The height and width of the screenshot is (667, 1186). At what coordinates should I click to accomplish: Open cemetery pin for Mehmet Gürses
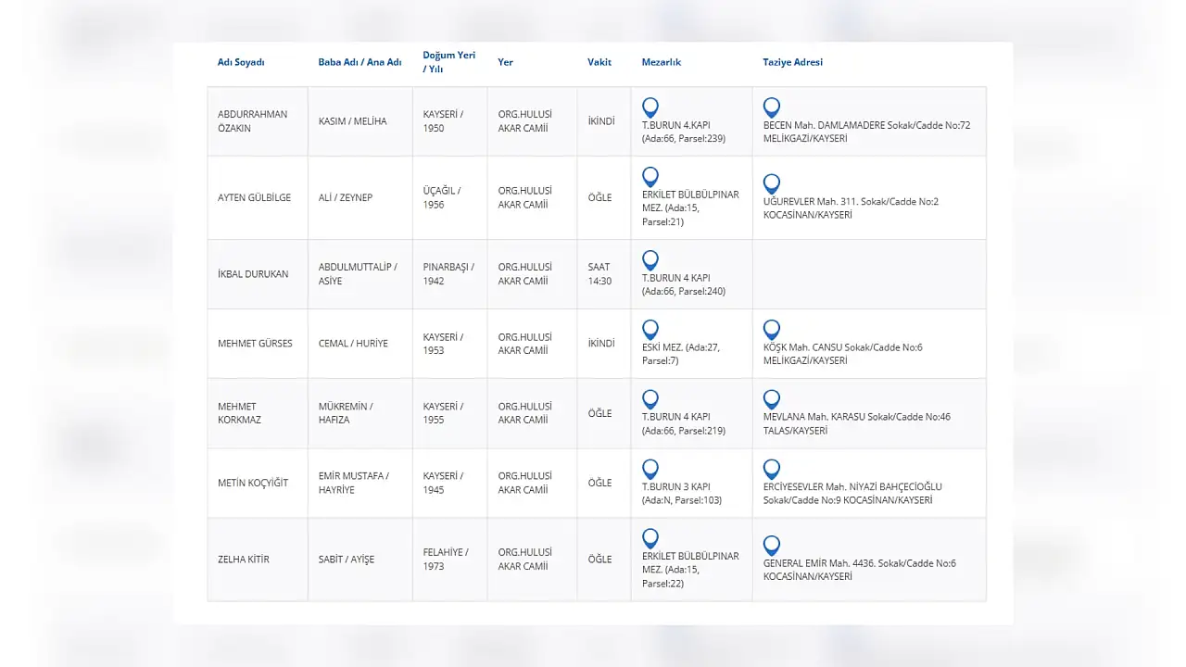(650, 330)
